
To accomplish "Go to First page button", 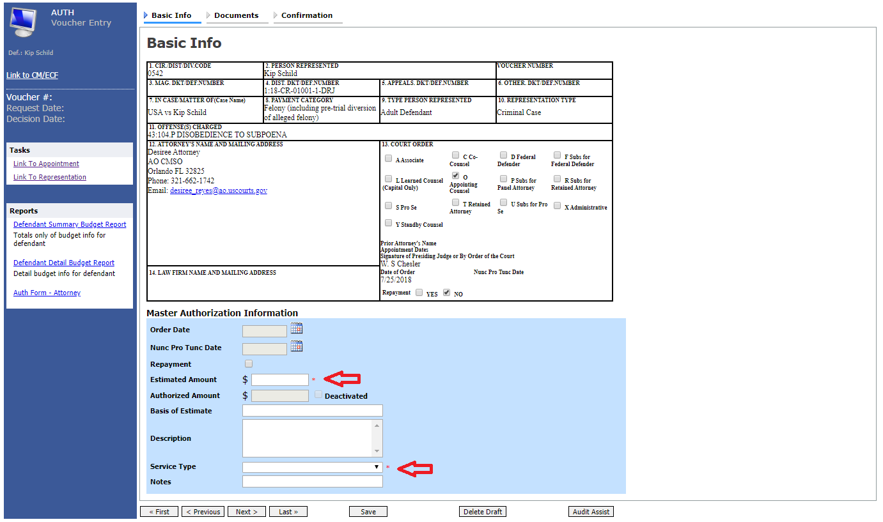I will pos(159,512).
